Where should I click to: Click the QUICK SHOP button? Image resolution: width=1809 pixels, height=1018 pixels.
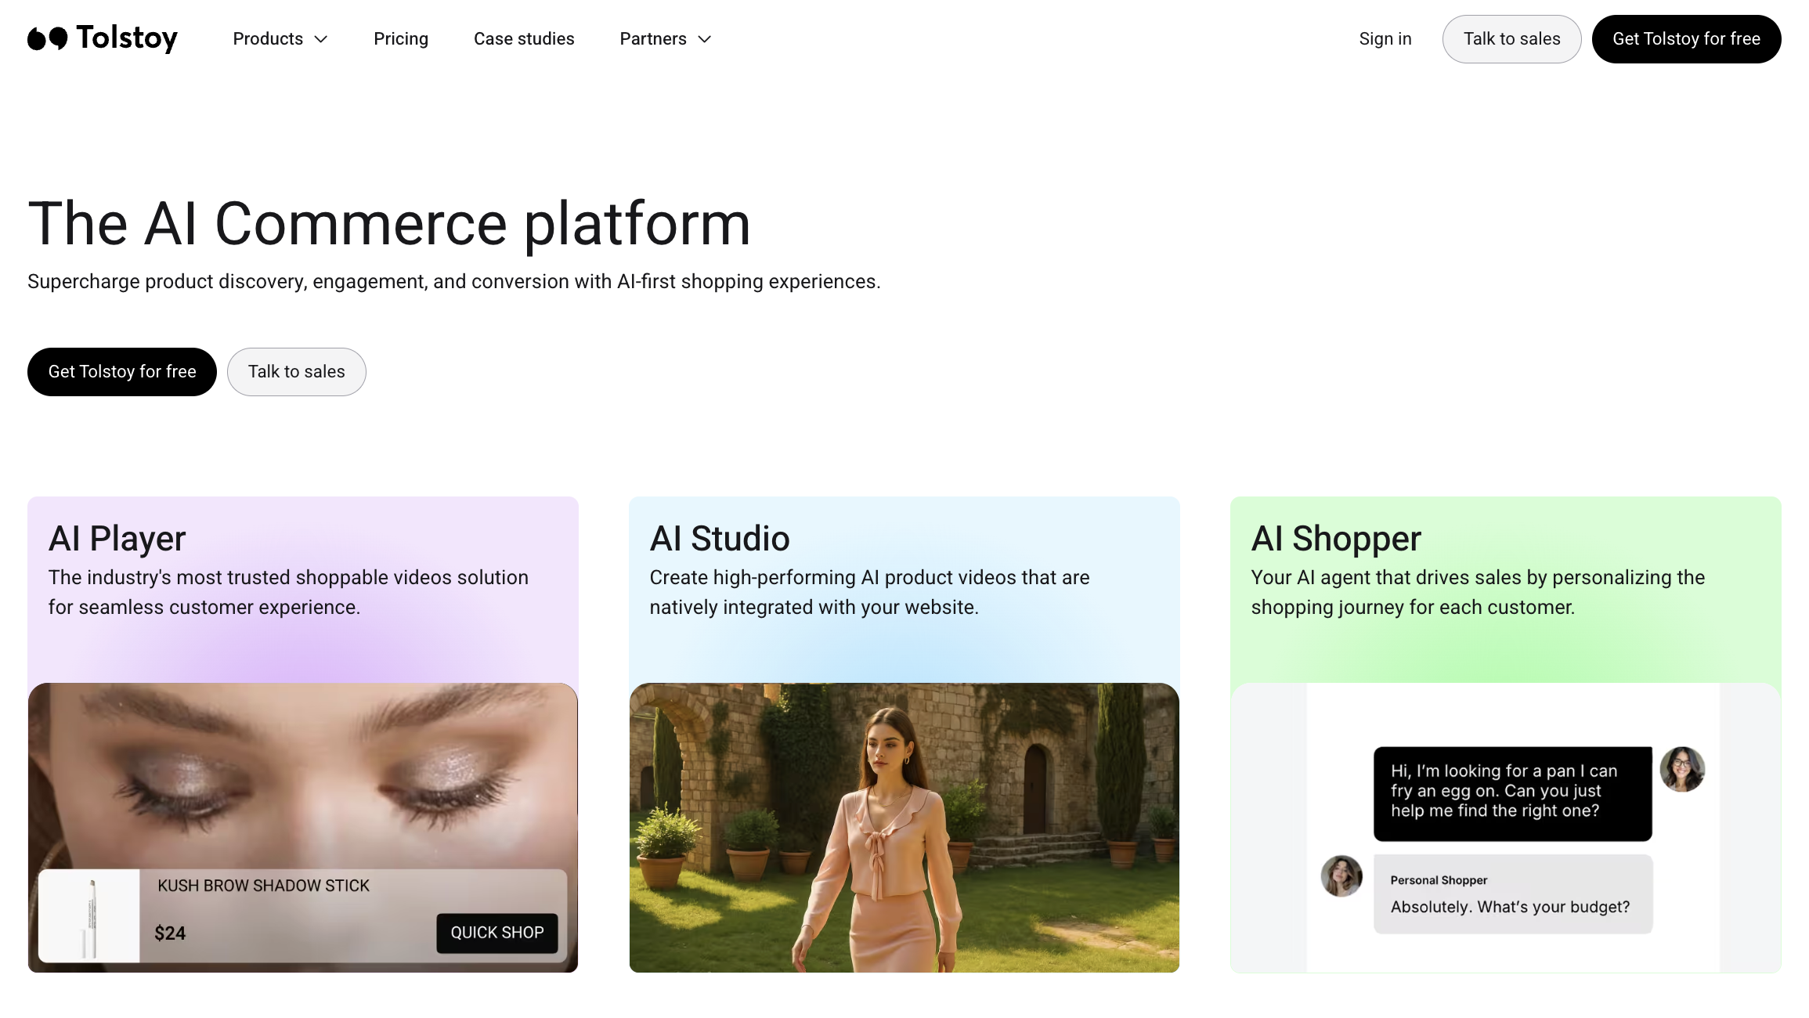(x=496, y=933)
